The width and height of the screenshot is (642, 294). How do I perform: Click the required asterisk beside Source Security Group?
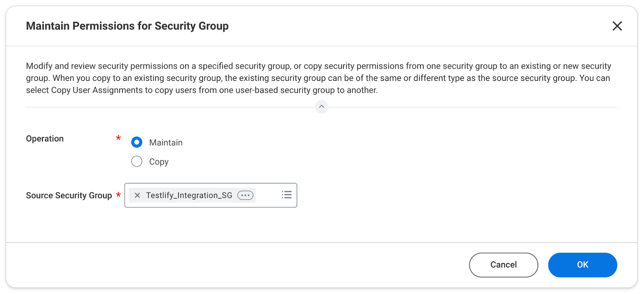[x=118, y=195]
